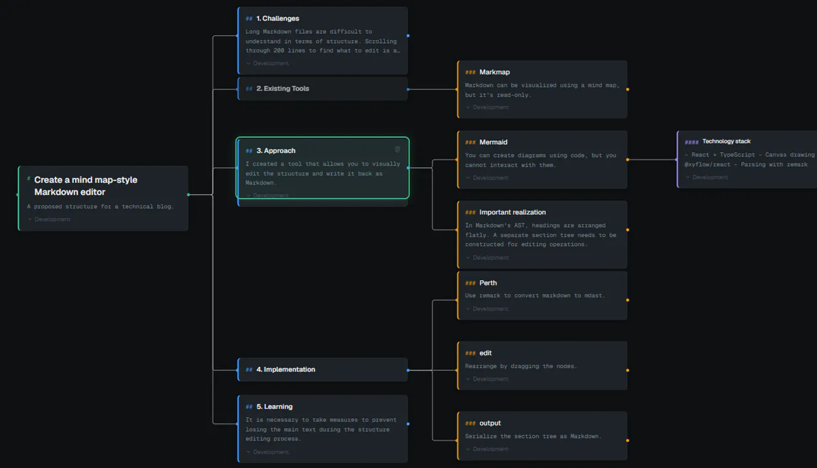The height and width of the screenshot is (468, 817).
Task: Click the Create a mind map-style Markdown editor title
Action: pos(86,186)
